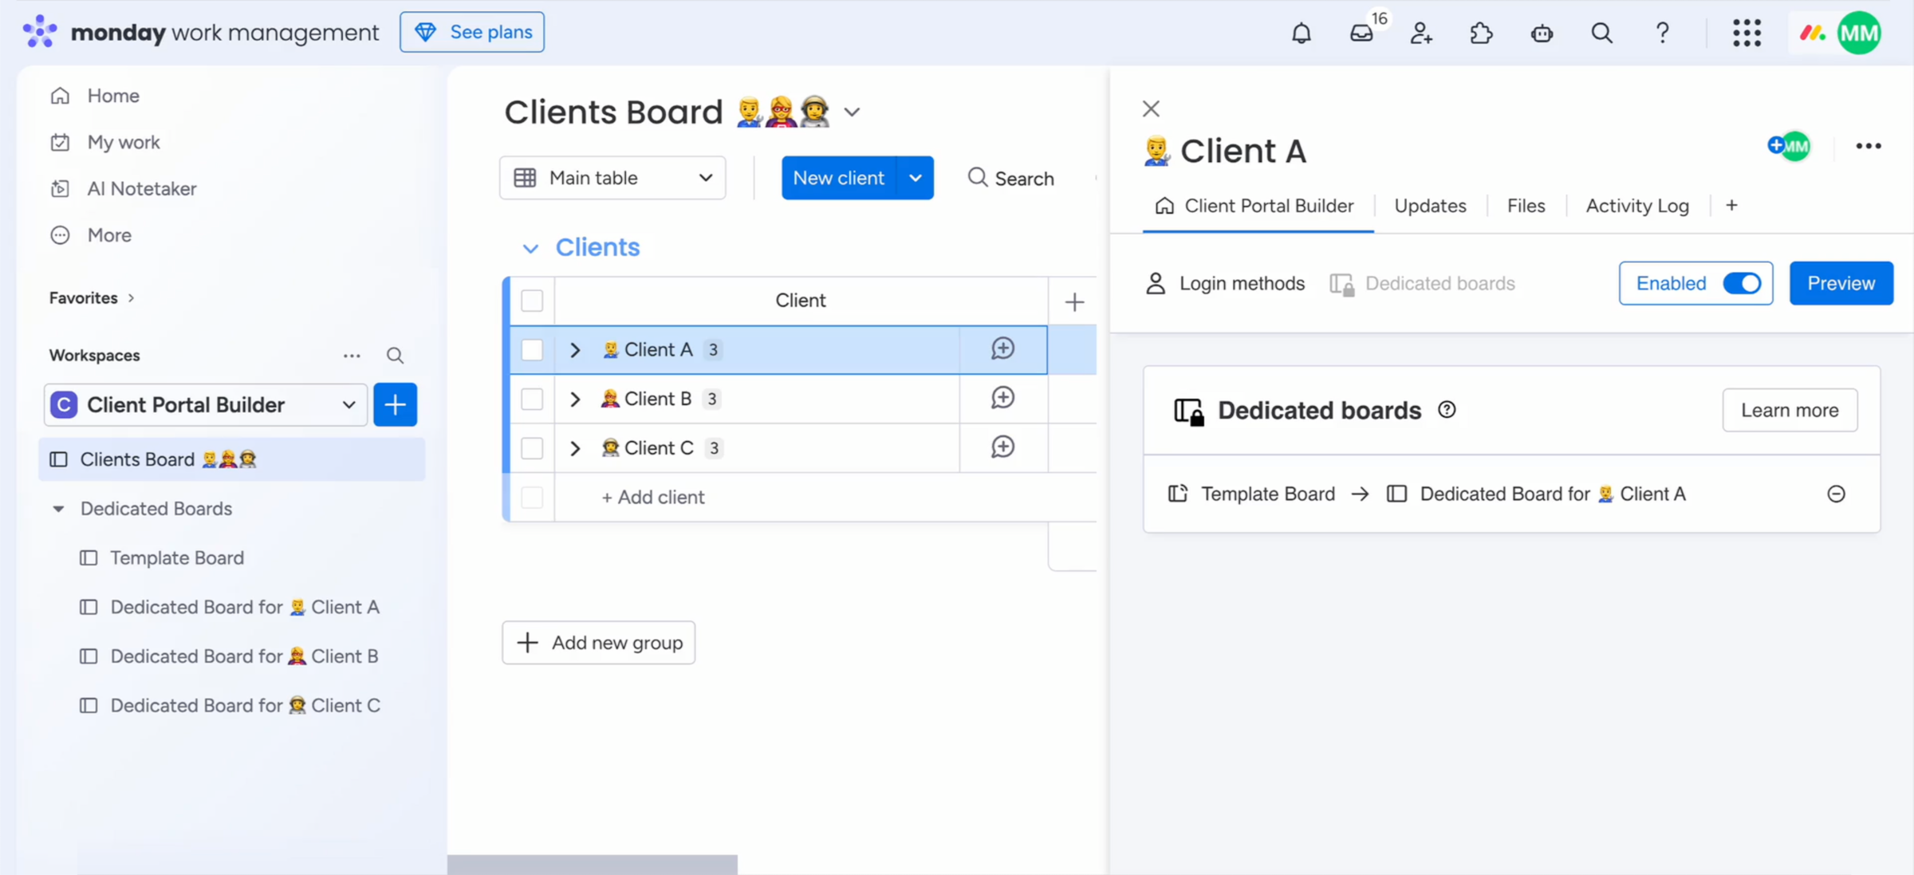Switch to the Files tab

click(1526, 205)
